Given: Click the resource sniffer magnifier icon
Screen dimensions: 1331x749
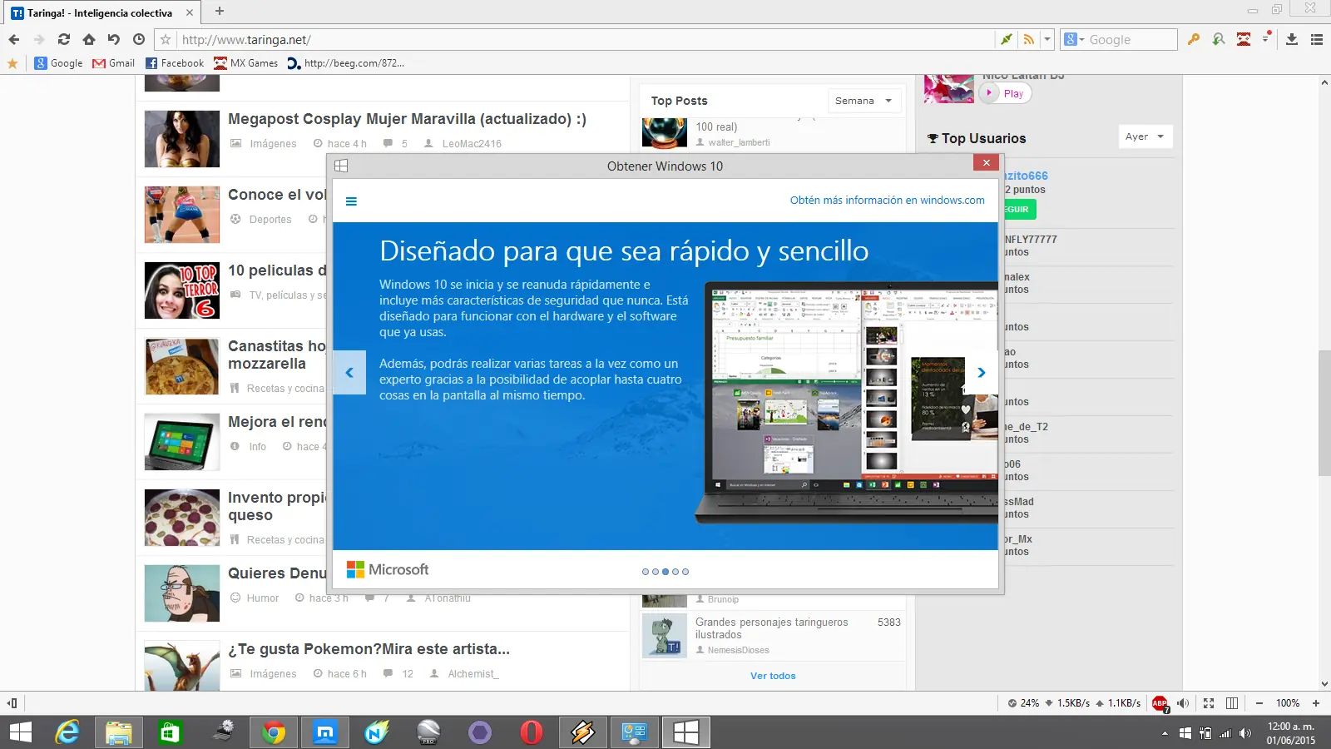Looking at the screenshot, I should [x=1219, y=39].
